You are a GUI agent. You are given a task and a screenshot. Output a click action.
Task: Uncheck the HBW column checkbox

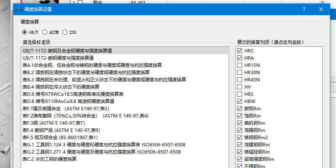[239, 101]
